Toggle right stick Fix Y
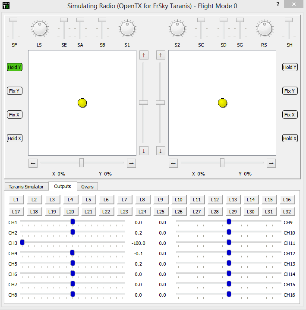 (x=290, y=91)
